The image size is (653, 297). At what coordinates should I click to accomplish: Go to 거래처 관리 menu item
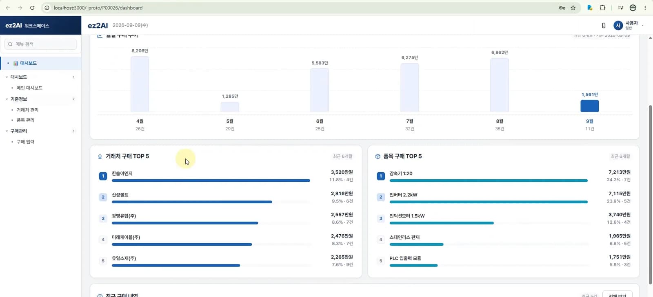27,110
